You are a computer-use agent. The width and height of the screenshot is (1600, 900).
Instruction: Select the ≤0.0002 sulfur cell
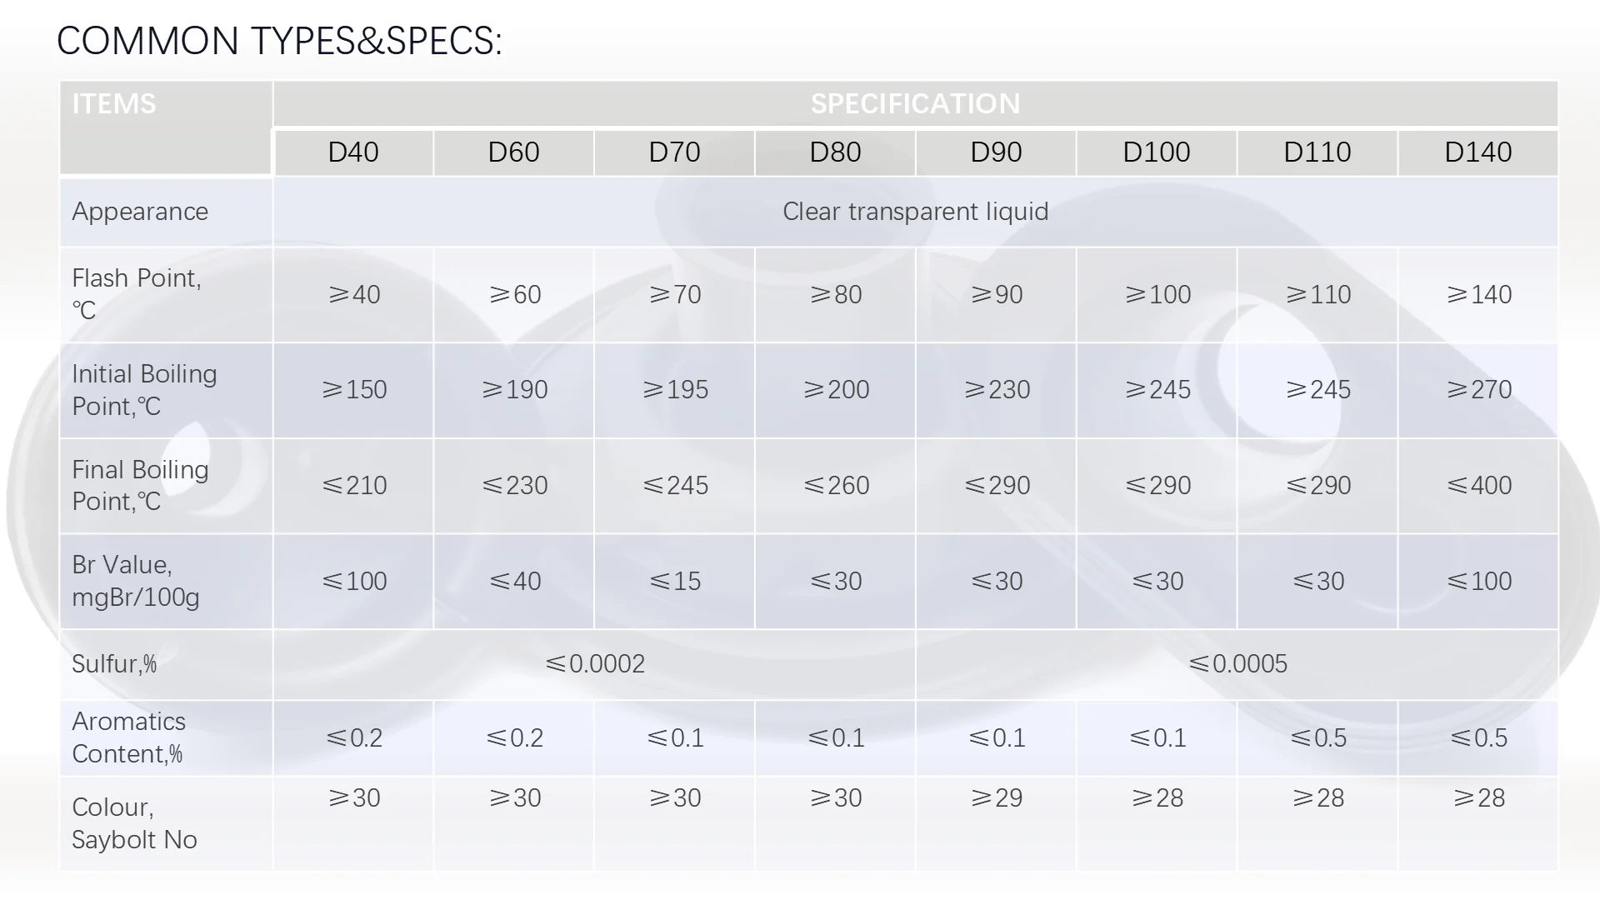tap(594, 664)
